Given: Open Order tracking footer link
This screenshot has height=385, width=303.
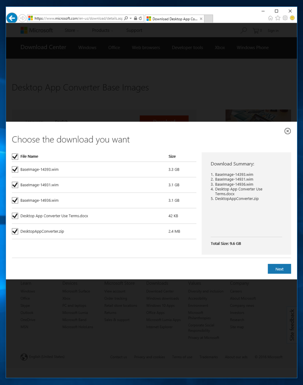Looking at the screenshot, I should 116,298.
